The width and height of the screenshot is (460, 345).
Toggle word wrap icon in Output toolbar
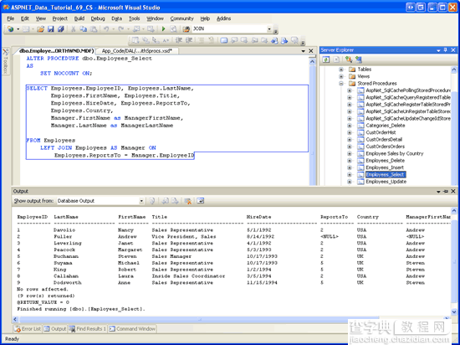pyautogui.click(x=201, y=201)
